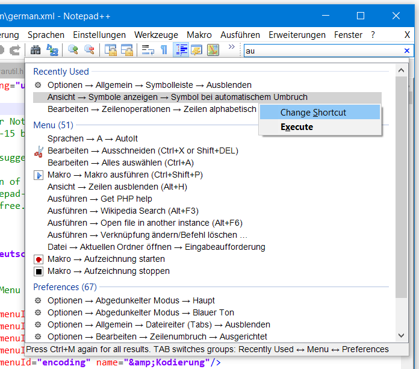419x369 pixels.
Task: Click the user defined language icon
Action: [197, 50]
